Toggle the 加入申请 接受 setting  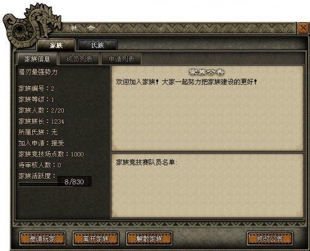pyautogui.click(x=58, y=143)
